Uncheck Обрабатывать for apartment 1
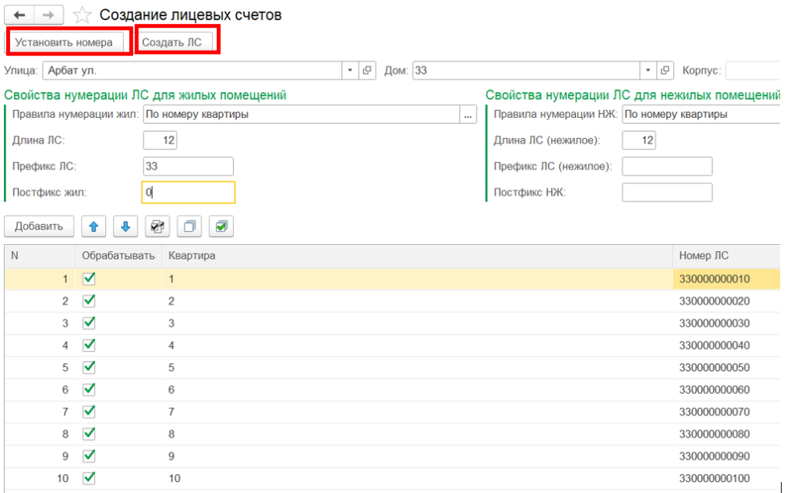 click(x=89, y=278)
